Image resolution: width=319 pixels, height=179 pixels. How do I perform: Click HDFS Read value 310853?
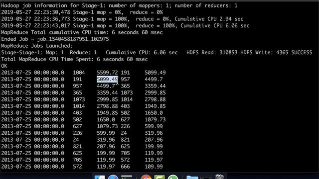[228, 53]
